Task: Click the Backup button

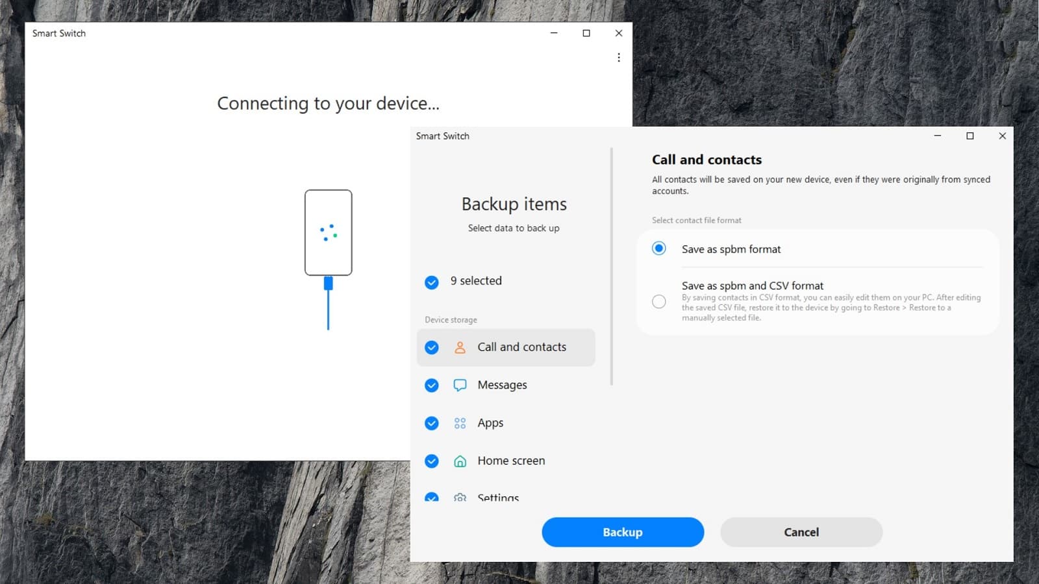Action: [x=622, y=531]
